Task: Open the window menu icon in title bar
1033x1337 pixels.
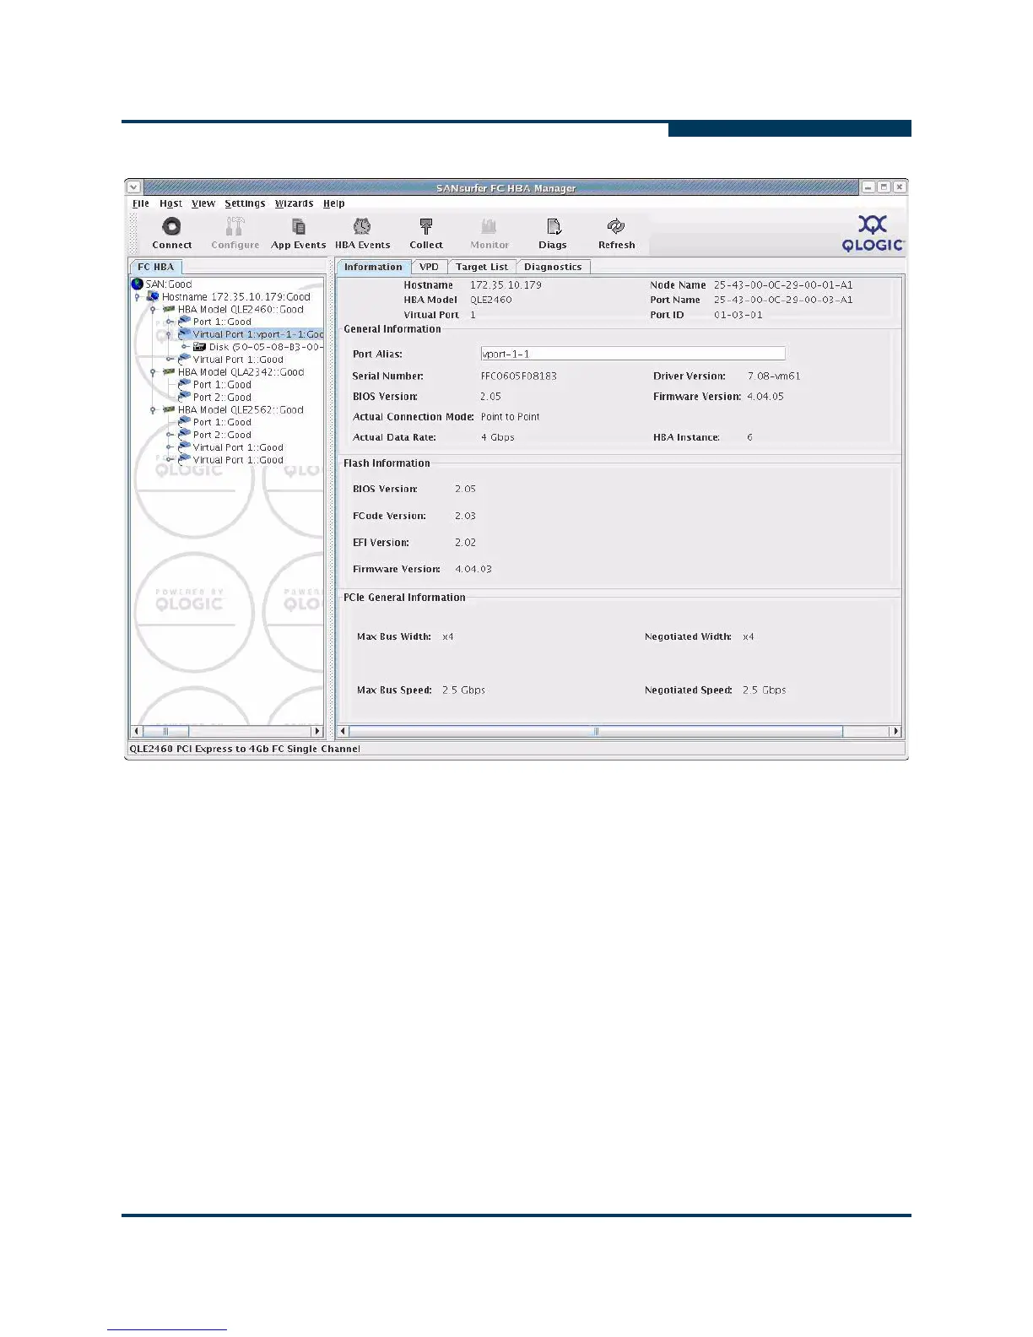Action: tap(134, 187)
